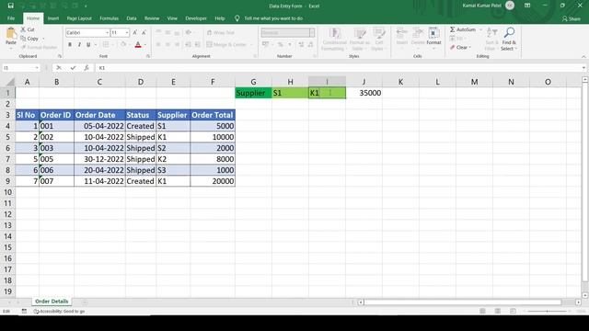The width and height of the screenshot is (589, 331).
Task: Open Font group dialog launcher
Action: [148, 56]
